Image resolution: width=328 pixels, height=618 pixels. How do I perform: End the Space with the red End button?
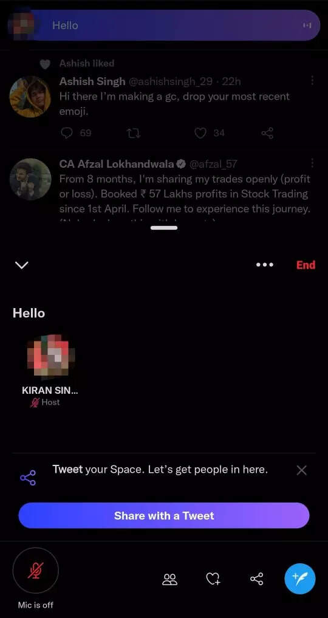click(x=306, y=265)
